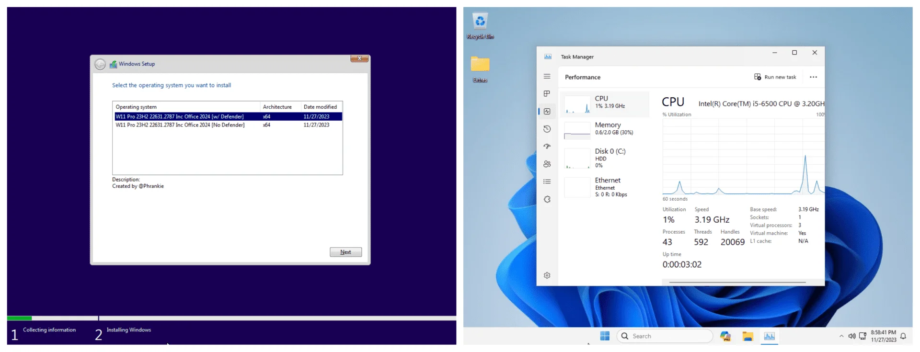Click the Handles value 20069
Image resolution: width=920 pixels, height=352 pixels.
[x=733, y=242]
